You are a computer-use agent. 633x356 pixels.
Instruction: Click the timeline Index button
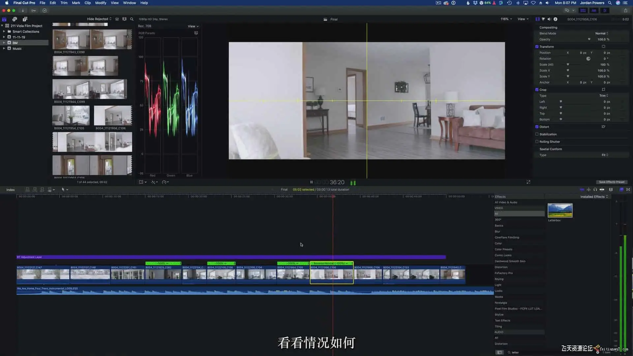click(11, 190)
